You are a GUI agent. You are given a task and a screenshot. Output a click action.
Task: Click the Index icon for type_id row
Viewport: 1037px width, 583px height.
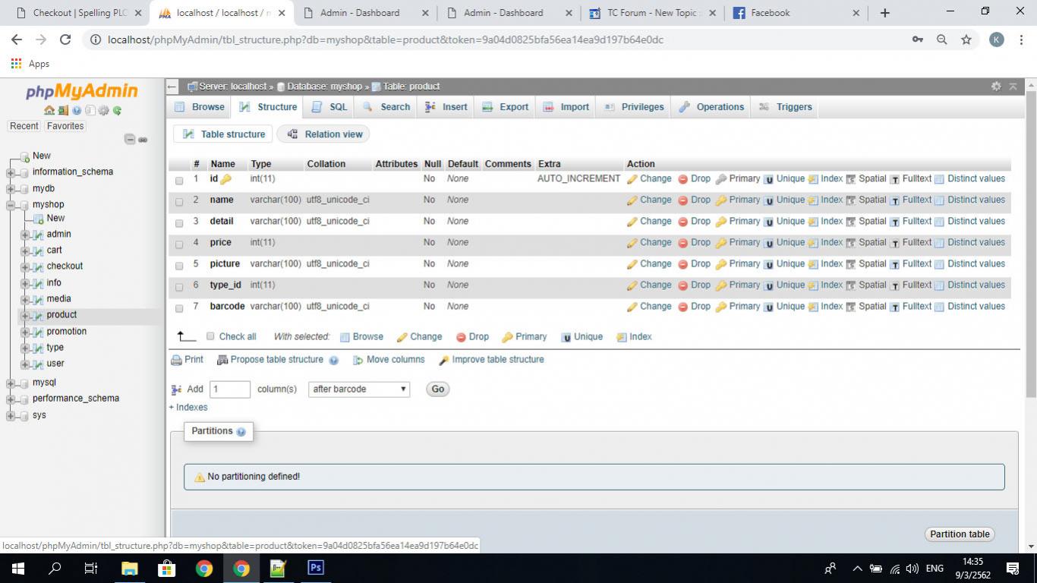[x=813, y=285]
